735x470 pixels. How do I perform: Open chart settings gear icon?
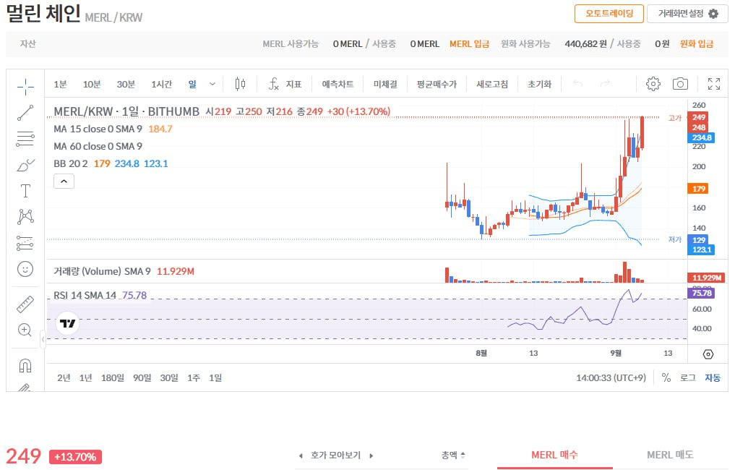click(x=653, y=84)
